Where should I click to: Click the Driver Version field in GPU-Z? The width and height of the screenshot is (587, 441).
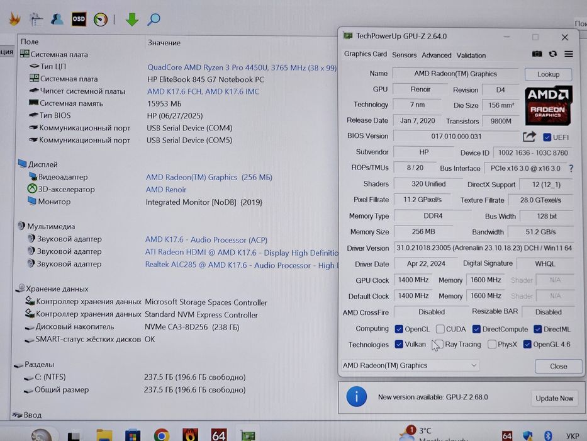(x=484, y=248)
